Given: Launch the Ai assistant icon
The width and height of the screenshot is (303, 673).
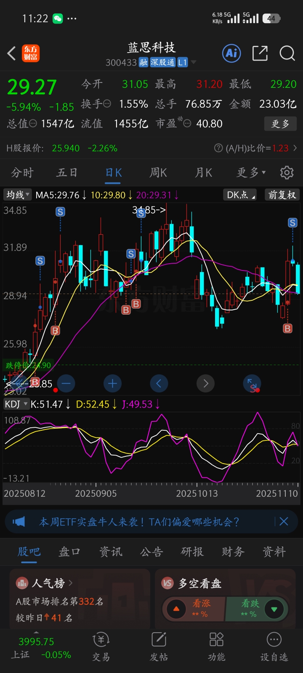Looking at the screenshot, I should pos(232,53).
